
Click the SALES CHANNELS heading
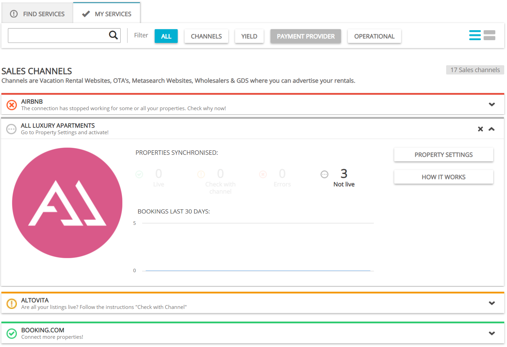[x=37, y=71]
